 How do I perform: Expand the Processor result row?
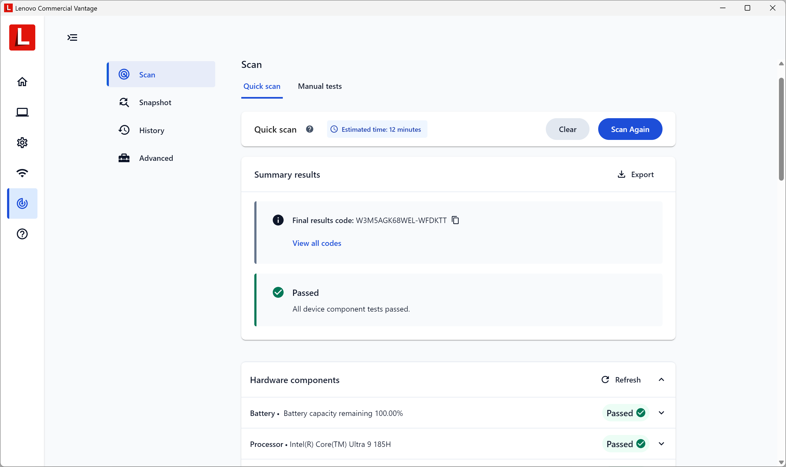coord(661,444)
